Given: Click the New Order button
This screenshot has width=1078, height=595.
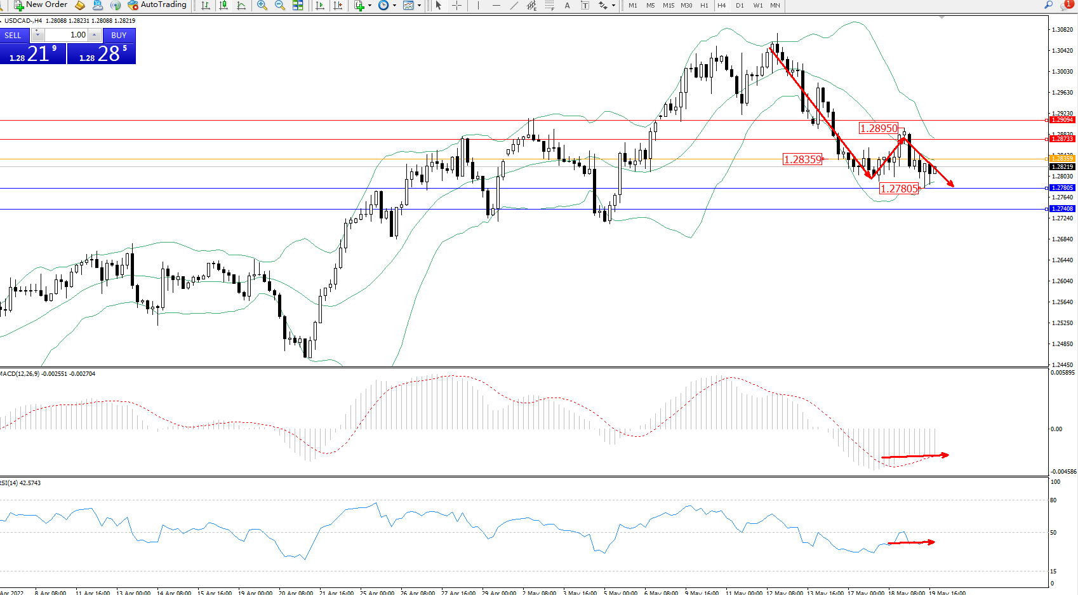Looking at the screenshot, I should [41, 5].
